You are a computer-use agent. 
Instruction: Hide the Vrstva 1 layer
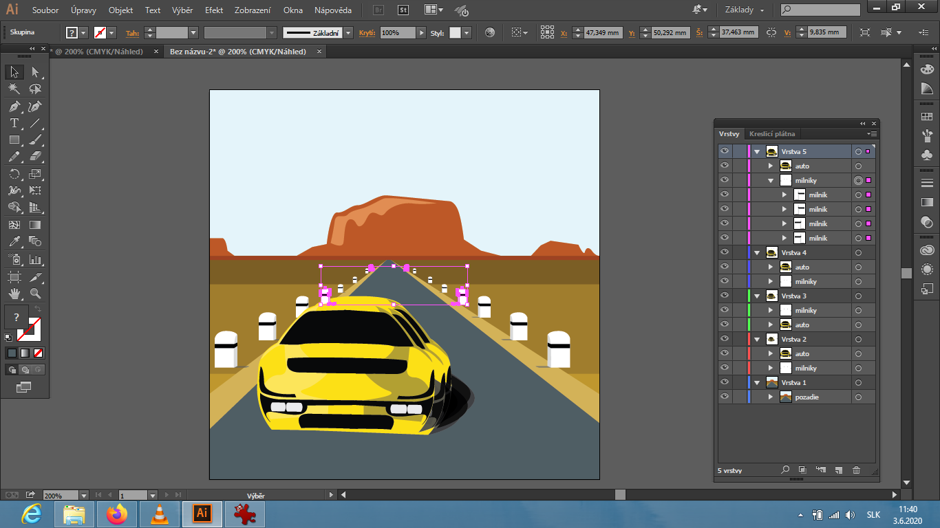tap(724, 382)
